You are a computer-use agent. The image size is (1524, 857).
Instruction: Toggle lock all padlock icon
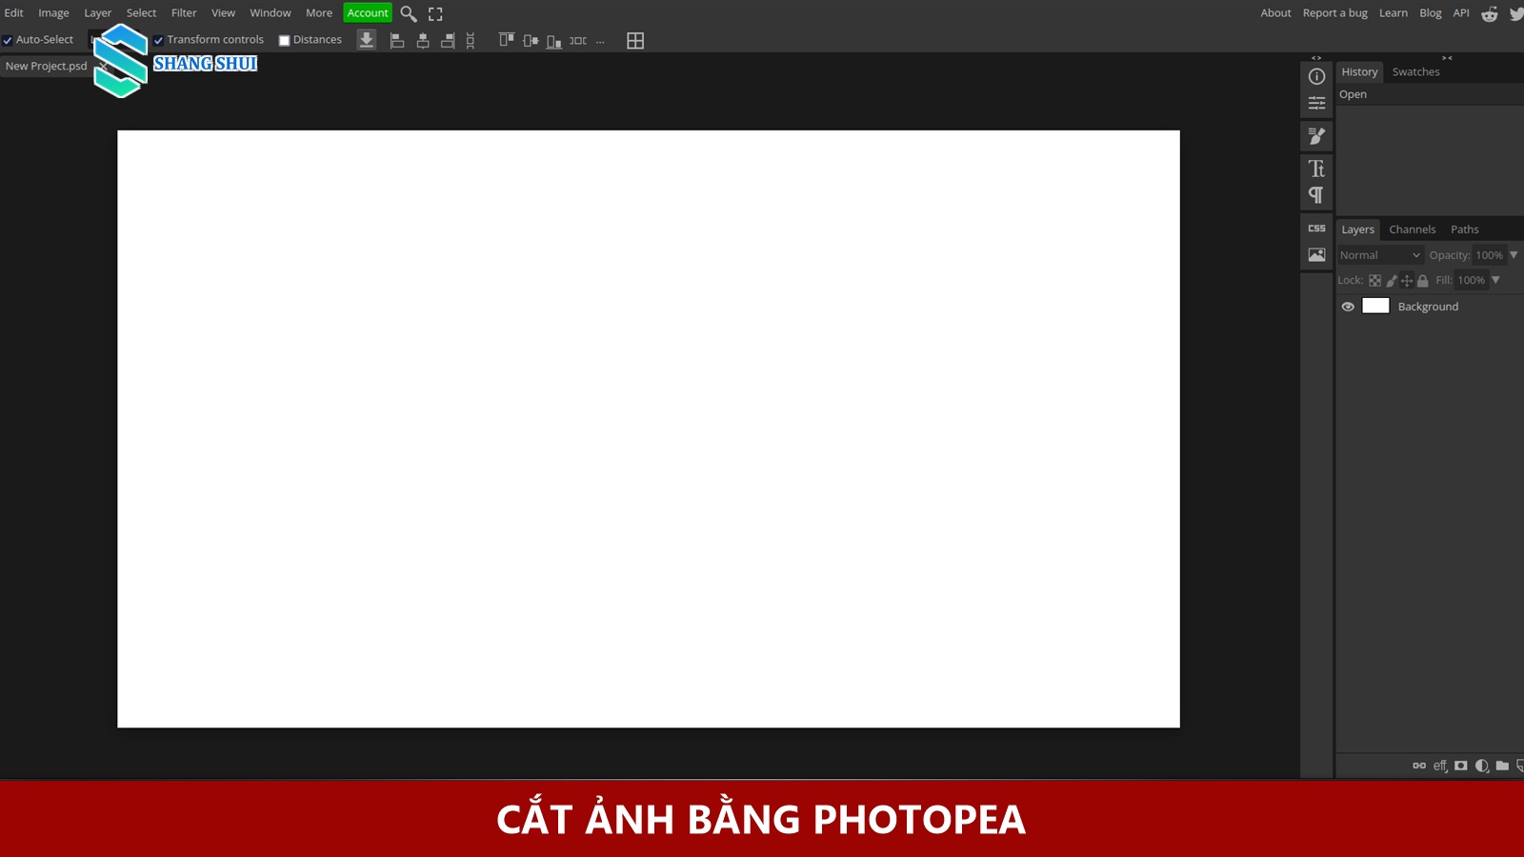(x=1422, y=281)
